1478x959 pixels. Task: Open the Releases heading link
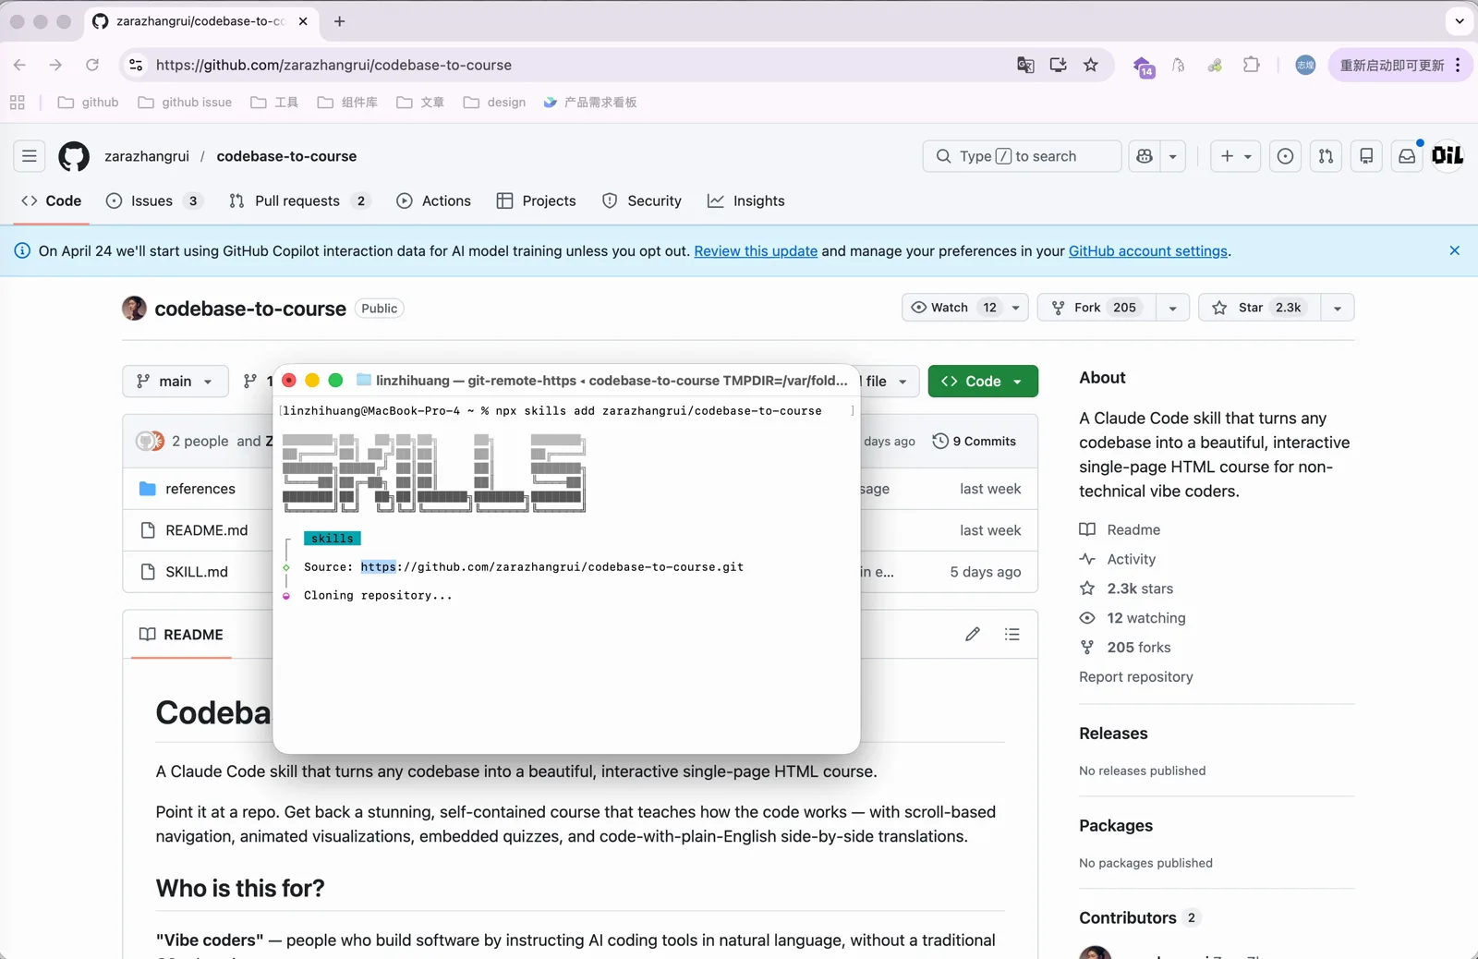pos(1113,734)
